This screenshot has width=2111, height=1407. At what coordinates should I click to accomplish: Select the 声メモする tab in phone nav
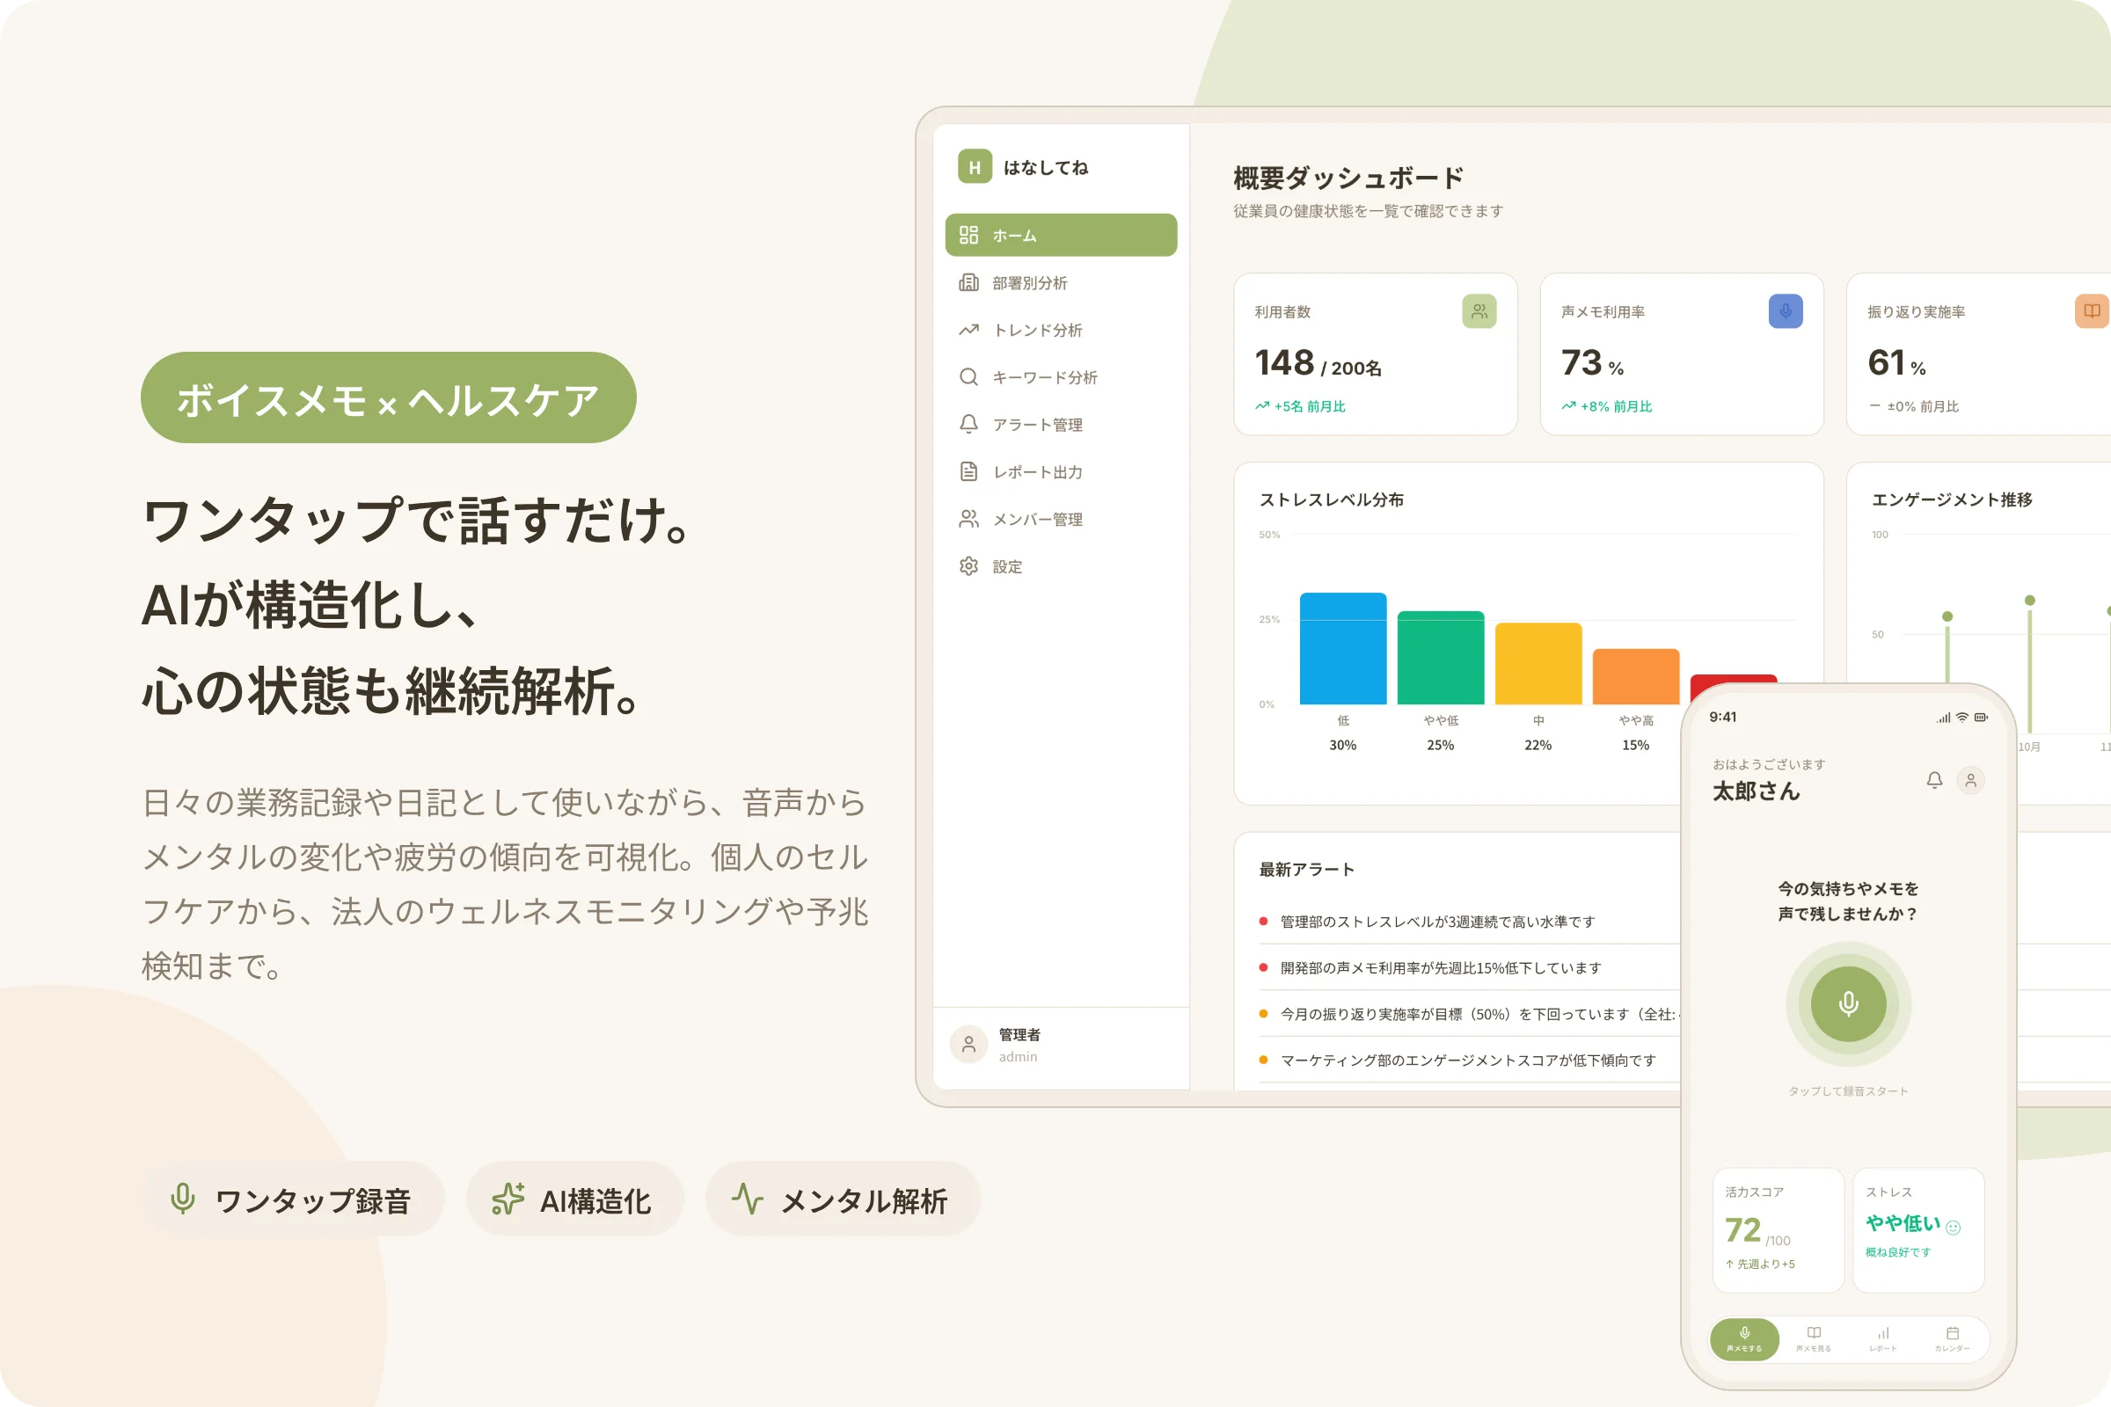point(1744,1338)
